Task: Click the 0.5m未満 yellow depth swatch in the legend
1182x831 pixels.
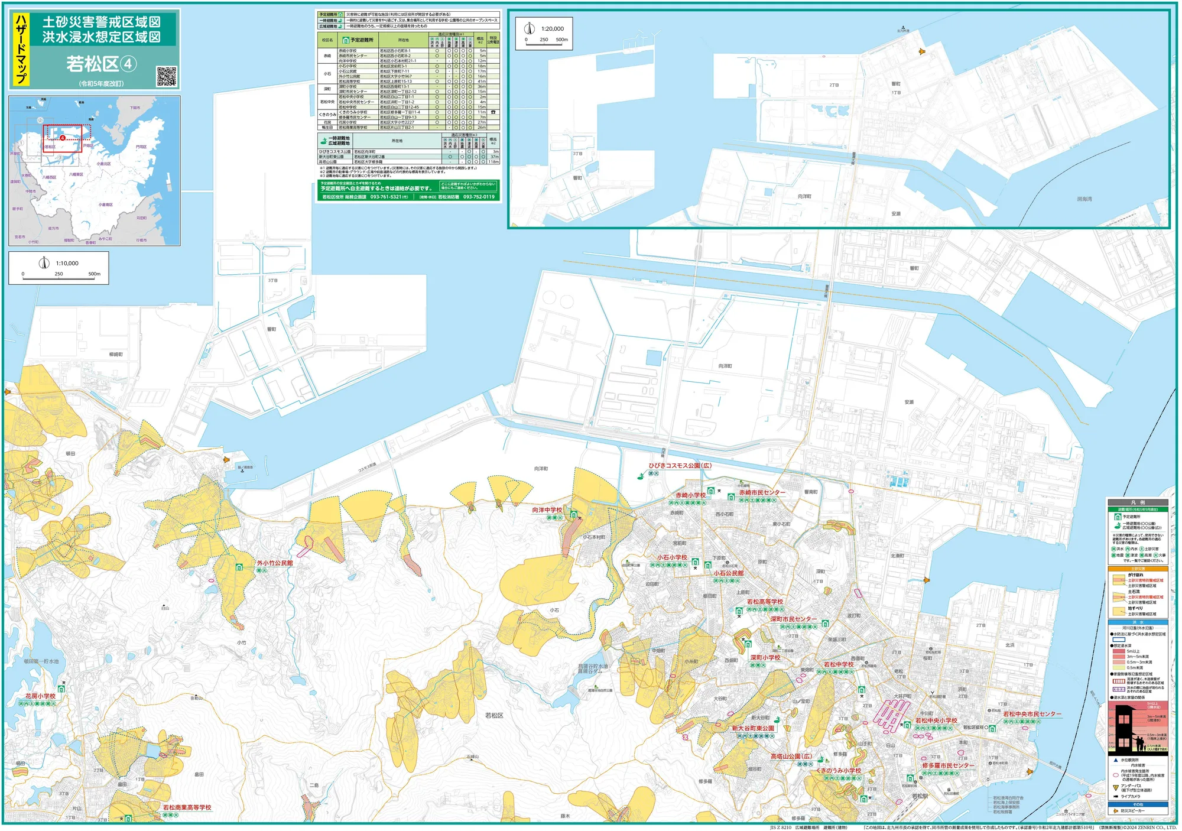Action: tap(1119, 667)
